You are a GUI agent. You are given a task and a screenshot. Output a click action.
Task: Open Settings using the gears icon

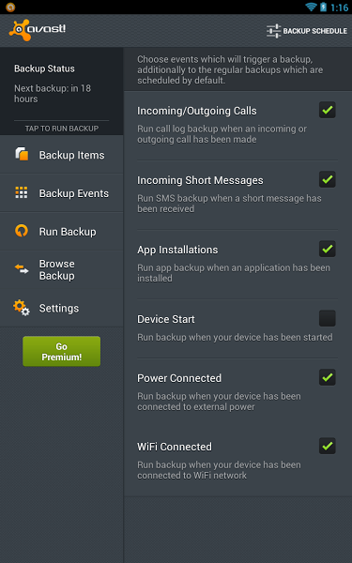(22, 308)
